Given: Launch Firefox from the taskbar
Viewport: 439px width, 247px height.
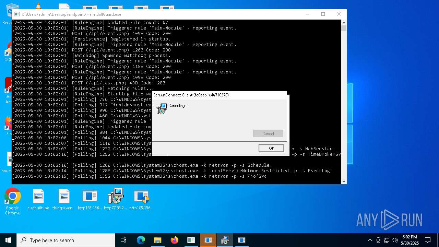Looking at the screenshot, I should 175,240.
